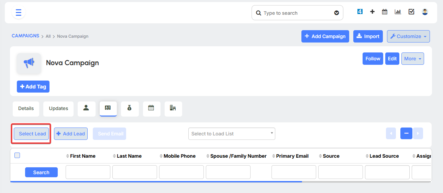Viewport: 443px width, 193px height.
Task: Click the plus quick-create icon in header
Action: pyautogui.click(x=372, y=12)
